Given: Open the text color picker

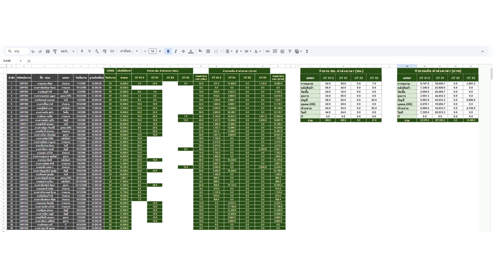Looking at the screenshot, I should [191, 51].
